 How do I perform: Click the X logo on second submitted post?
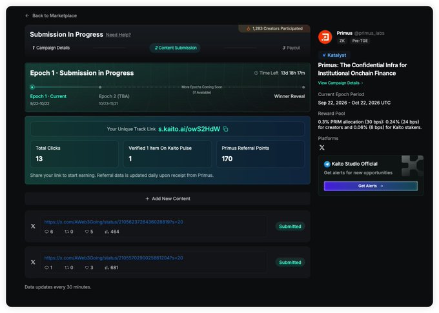click(x=33, y=262)
